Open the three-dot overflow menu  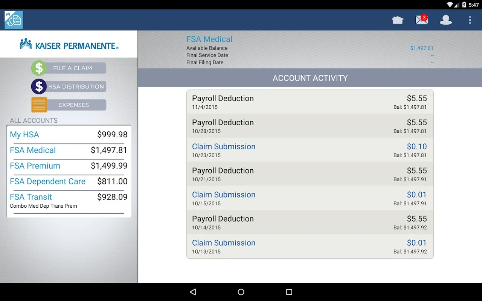(470, 20)
